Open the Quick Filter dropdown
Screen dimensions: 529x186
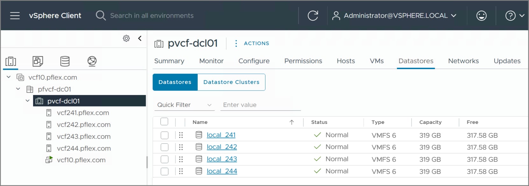(x=185, y=105)
